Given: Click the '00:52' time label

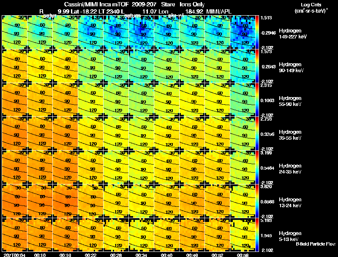Looking at the screenshot, I should pos(217,255).
